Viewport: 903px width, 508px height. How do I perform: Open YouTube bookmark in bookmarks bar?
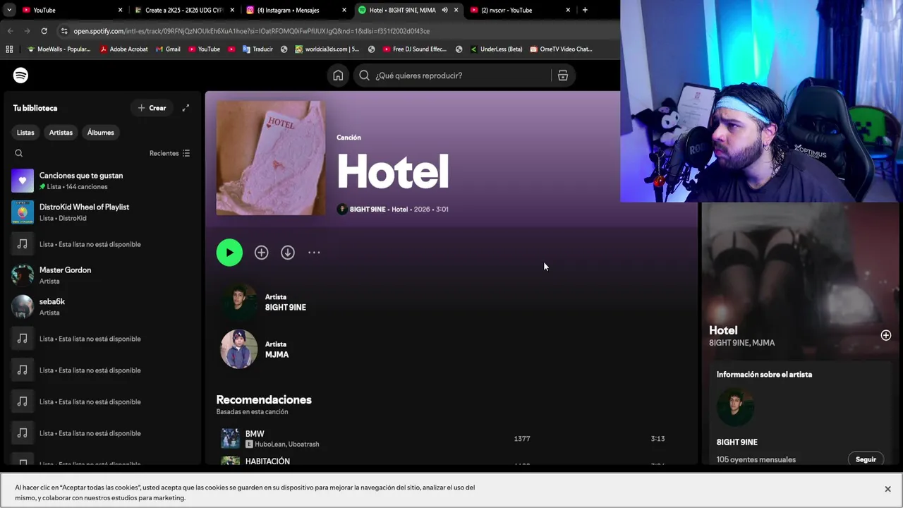click(204, 49)
